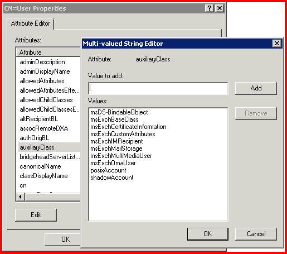Focus the Value to add input field
This screenshot has width=287, height=254.
tap(158, 88)
